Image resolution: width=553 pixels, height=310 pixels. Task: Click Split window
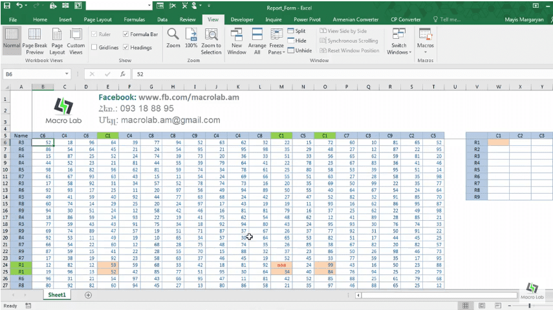point(297,31)
